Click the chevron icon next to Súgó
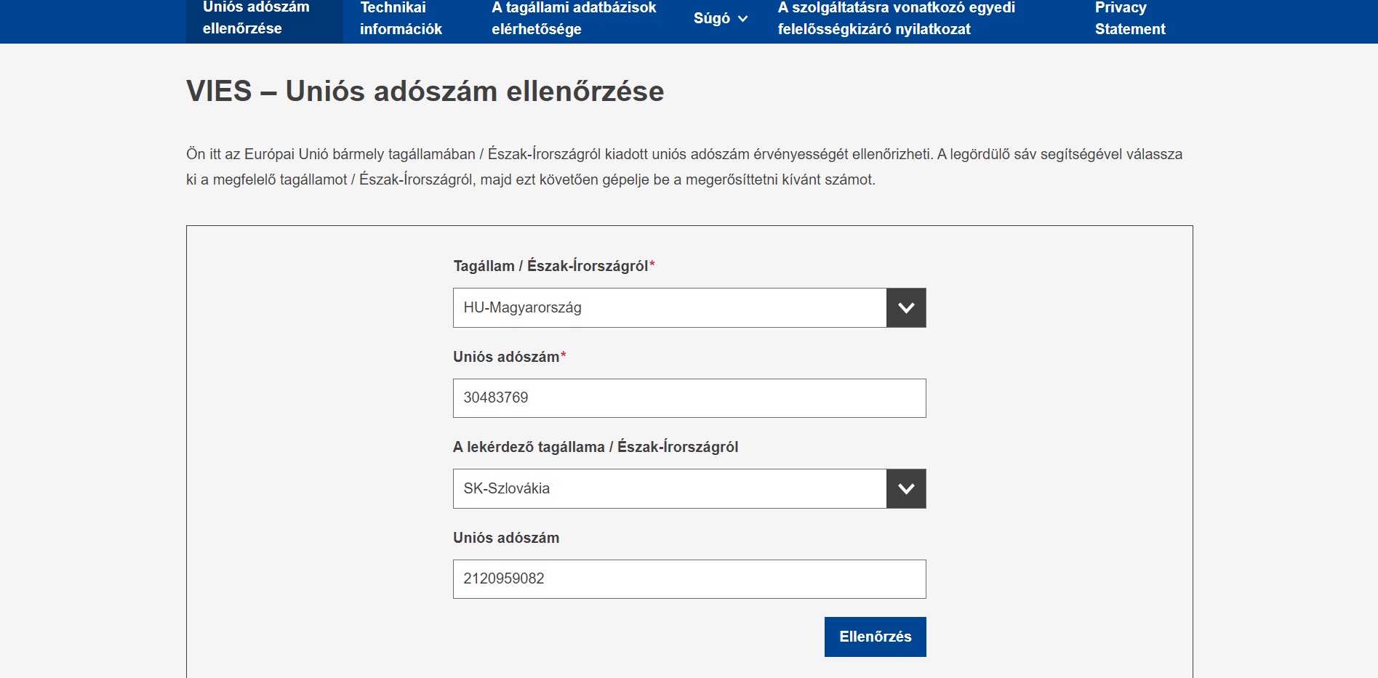This screenshot has width=1378, height=678. tap(742, 19)
